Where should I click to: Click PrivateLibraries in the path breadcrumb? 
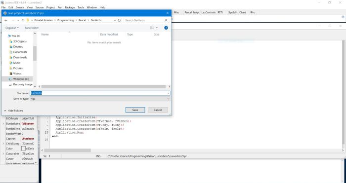43,20
